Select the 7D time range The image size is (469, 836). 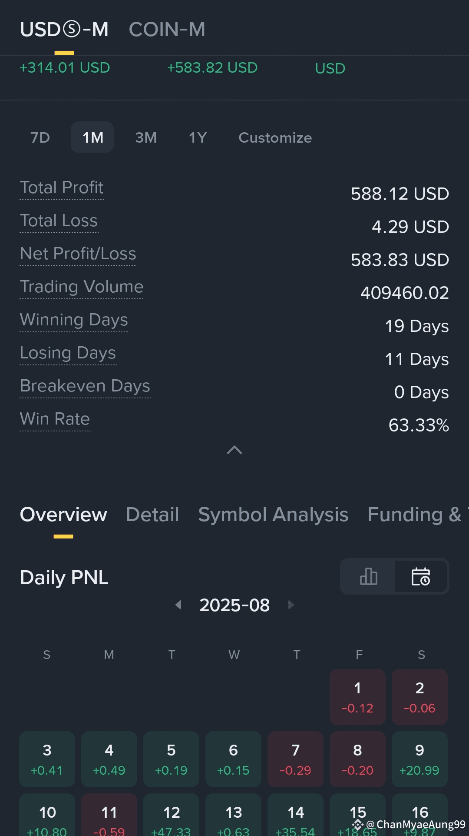coord(40,137)
